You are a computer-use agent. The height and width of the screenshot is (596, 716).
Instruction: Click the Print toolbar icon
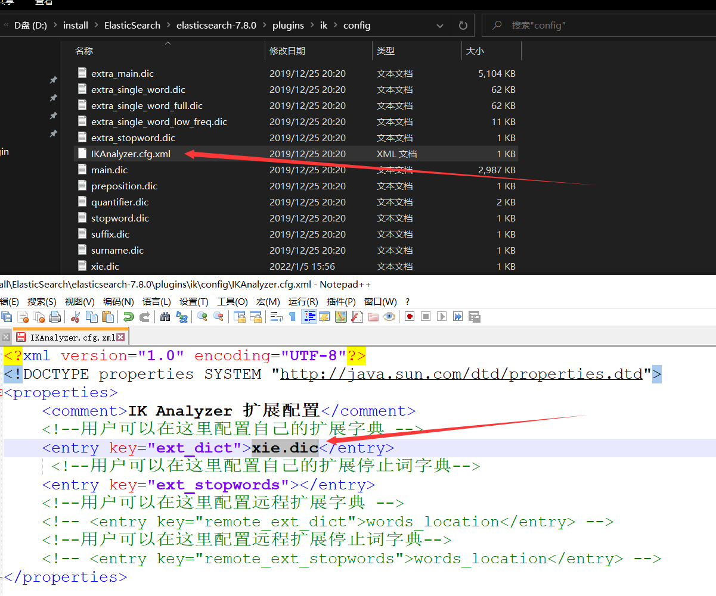tap(55, 317)
